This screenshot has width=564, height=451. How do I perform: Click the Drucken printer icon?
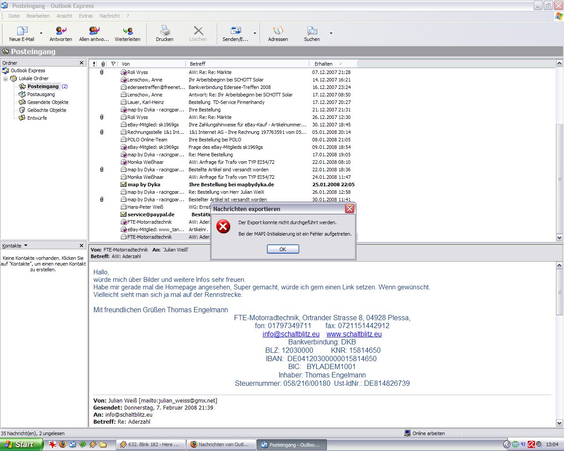point(165,31)
